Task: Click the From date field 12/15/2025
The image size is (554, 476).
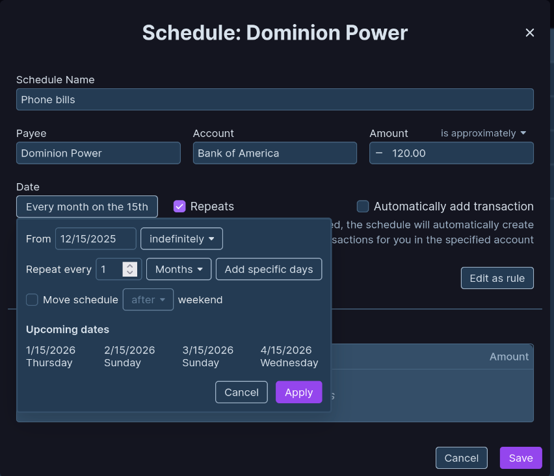Action: click(x=96, y=239)
